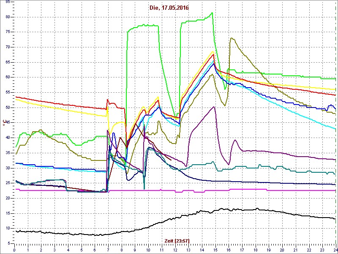Image resolution: width=338 pixels, height=254 pixels.
Task: Click the olive curve's peak near 73 degrees
Action: click(x=231, y=38)
